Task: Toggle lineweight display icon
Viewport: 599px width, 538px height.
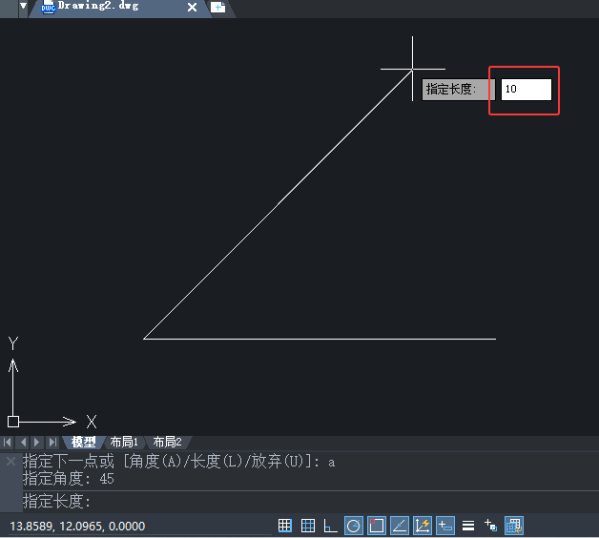Action: click(x=468, y=526)
